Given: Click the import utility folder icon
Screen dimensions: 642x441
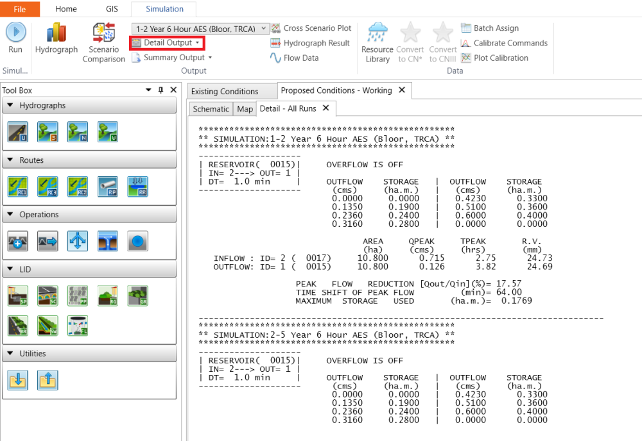Looking at the screenshot, I should tap(18, 380).
